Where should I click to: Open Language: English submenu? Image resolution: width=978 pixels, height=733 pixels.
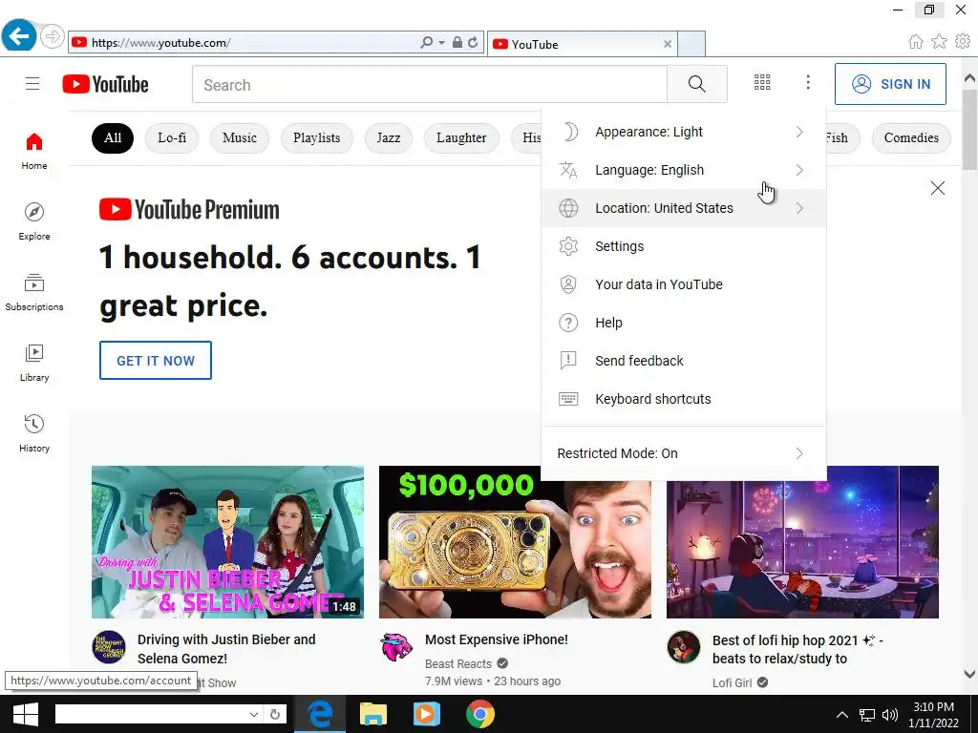click(x=684, y=170)
